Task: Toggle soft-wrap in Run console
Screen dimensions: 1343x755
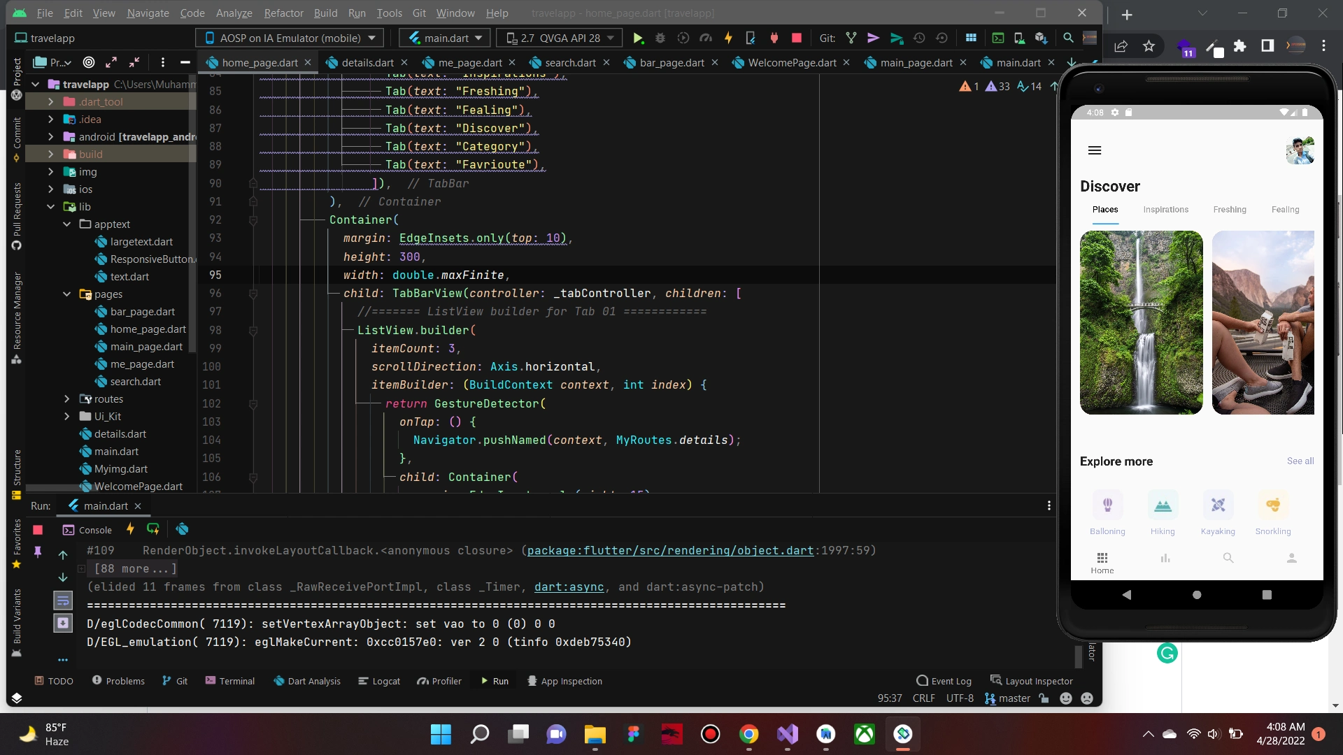Action: tap(63, 600)
